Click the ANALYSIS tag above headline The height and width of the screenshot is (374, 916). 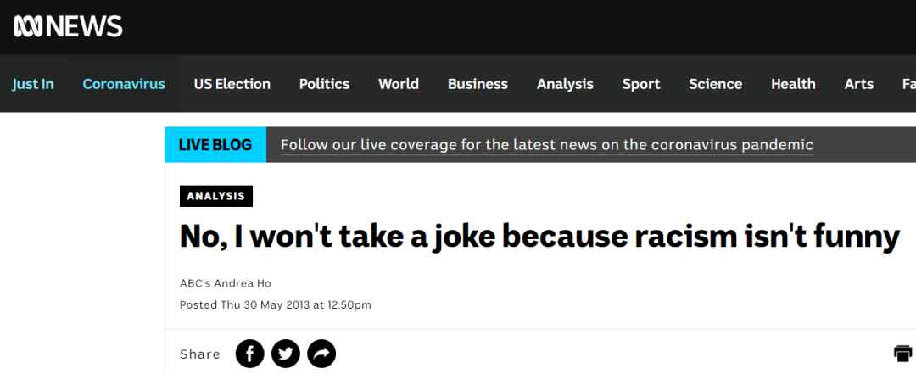click(x=216, y=197)
